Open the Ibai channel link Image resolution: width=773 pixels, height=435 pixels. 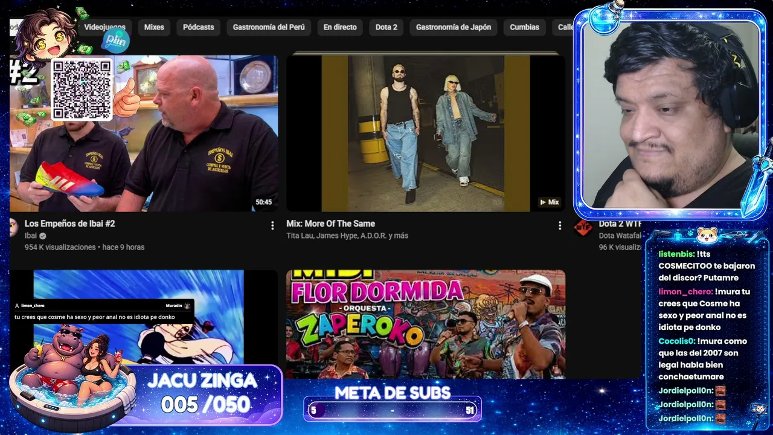pyautogui.click(x=31, y=236)
